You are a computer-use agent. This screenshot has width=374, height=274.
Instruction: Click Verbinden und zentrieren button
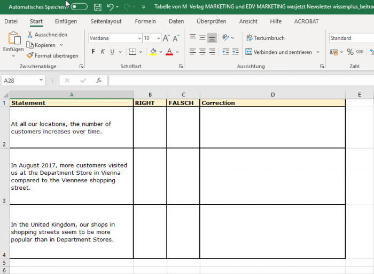click(278, 52)
